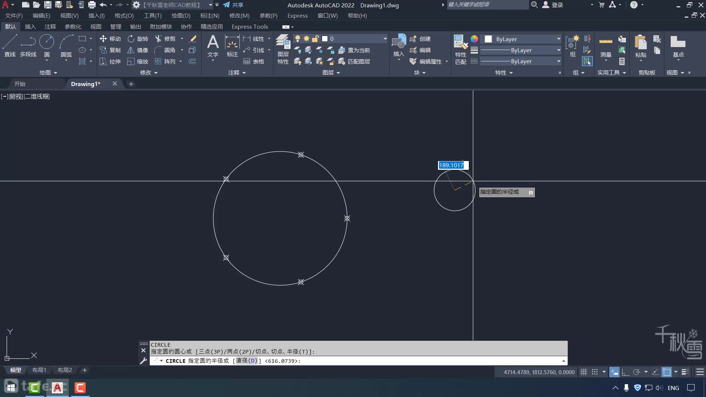The width and height of the screenshot is (706, 397).
Task: Toggle snap mode dotted grid icon
Action: tap(595, 372)
